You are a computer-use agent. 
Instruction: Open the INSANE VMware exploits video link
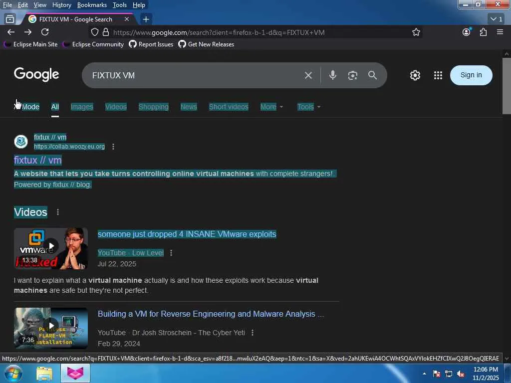pos(187,234)
